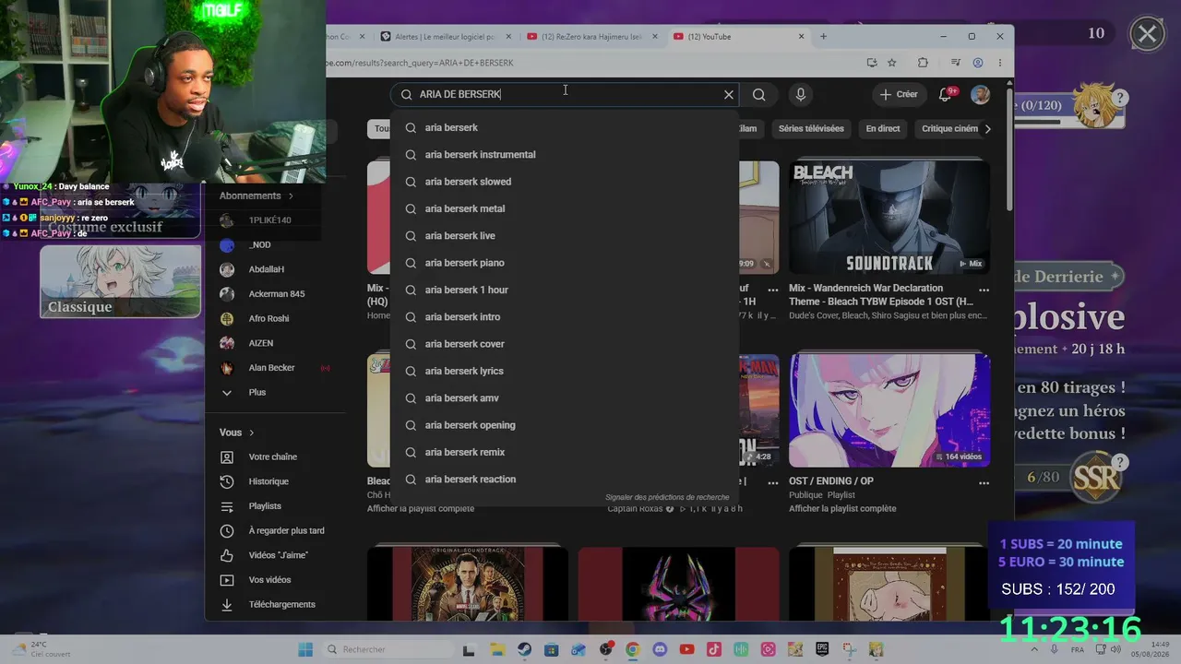The width and height of the screenshot is (1181, 664).
Task: Open the Alan Becker subscription
Action: click(x=271, y=368)
